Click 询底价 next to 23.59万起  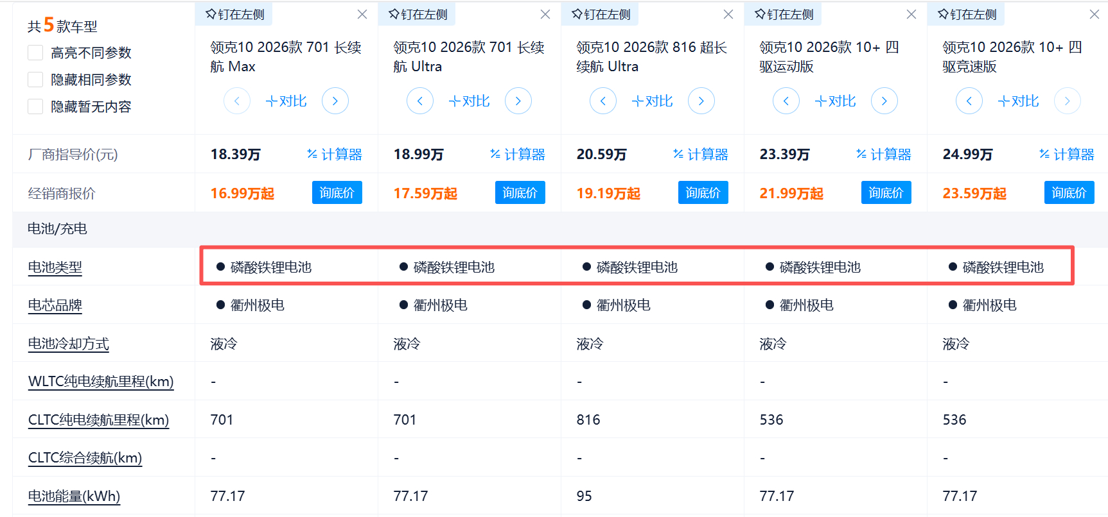tap(1069, 192)
